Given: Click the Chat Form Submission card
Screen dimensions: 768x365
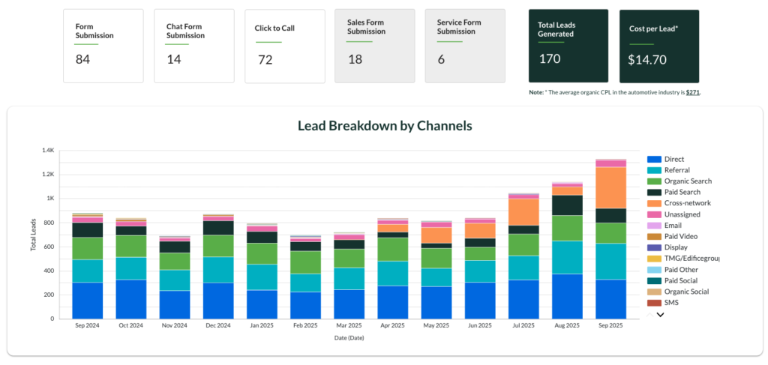Looking at the screenshot, I should coord(193,46).
